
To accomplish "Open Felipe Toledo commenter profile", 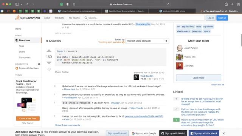I will (136, 108).
